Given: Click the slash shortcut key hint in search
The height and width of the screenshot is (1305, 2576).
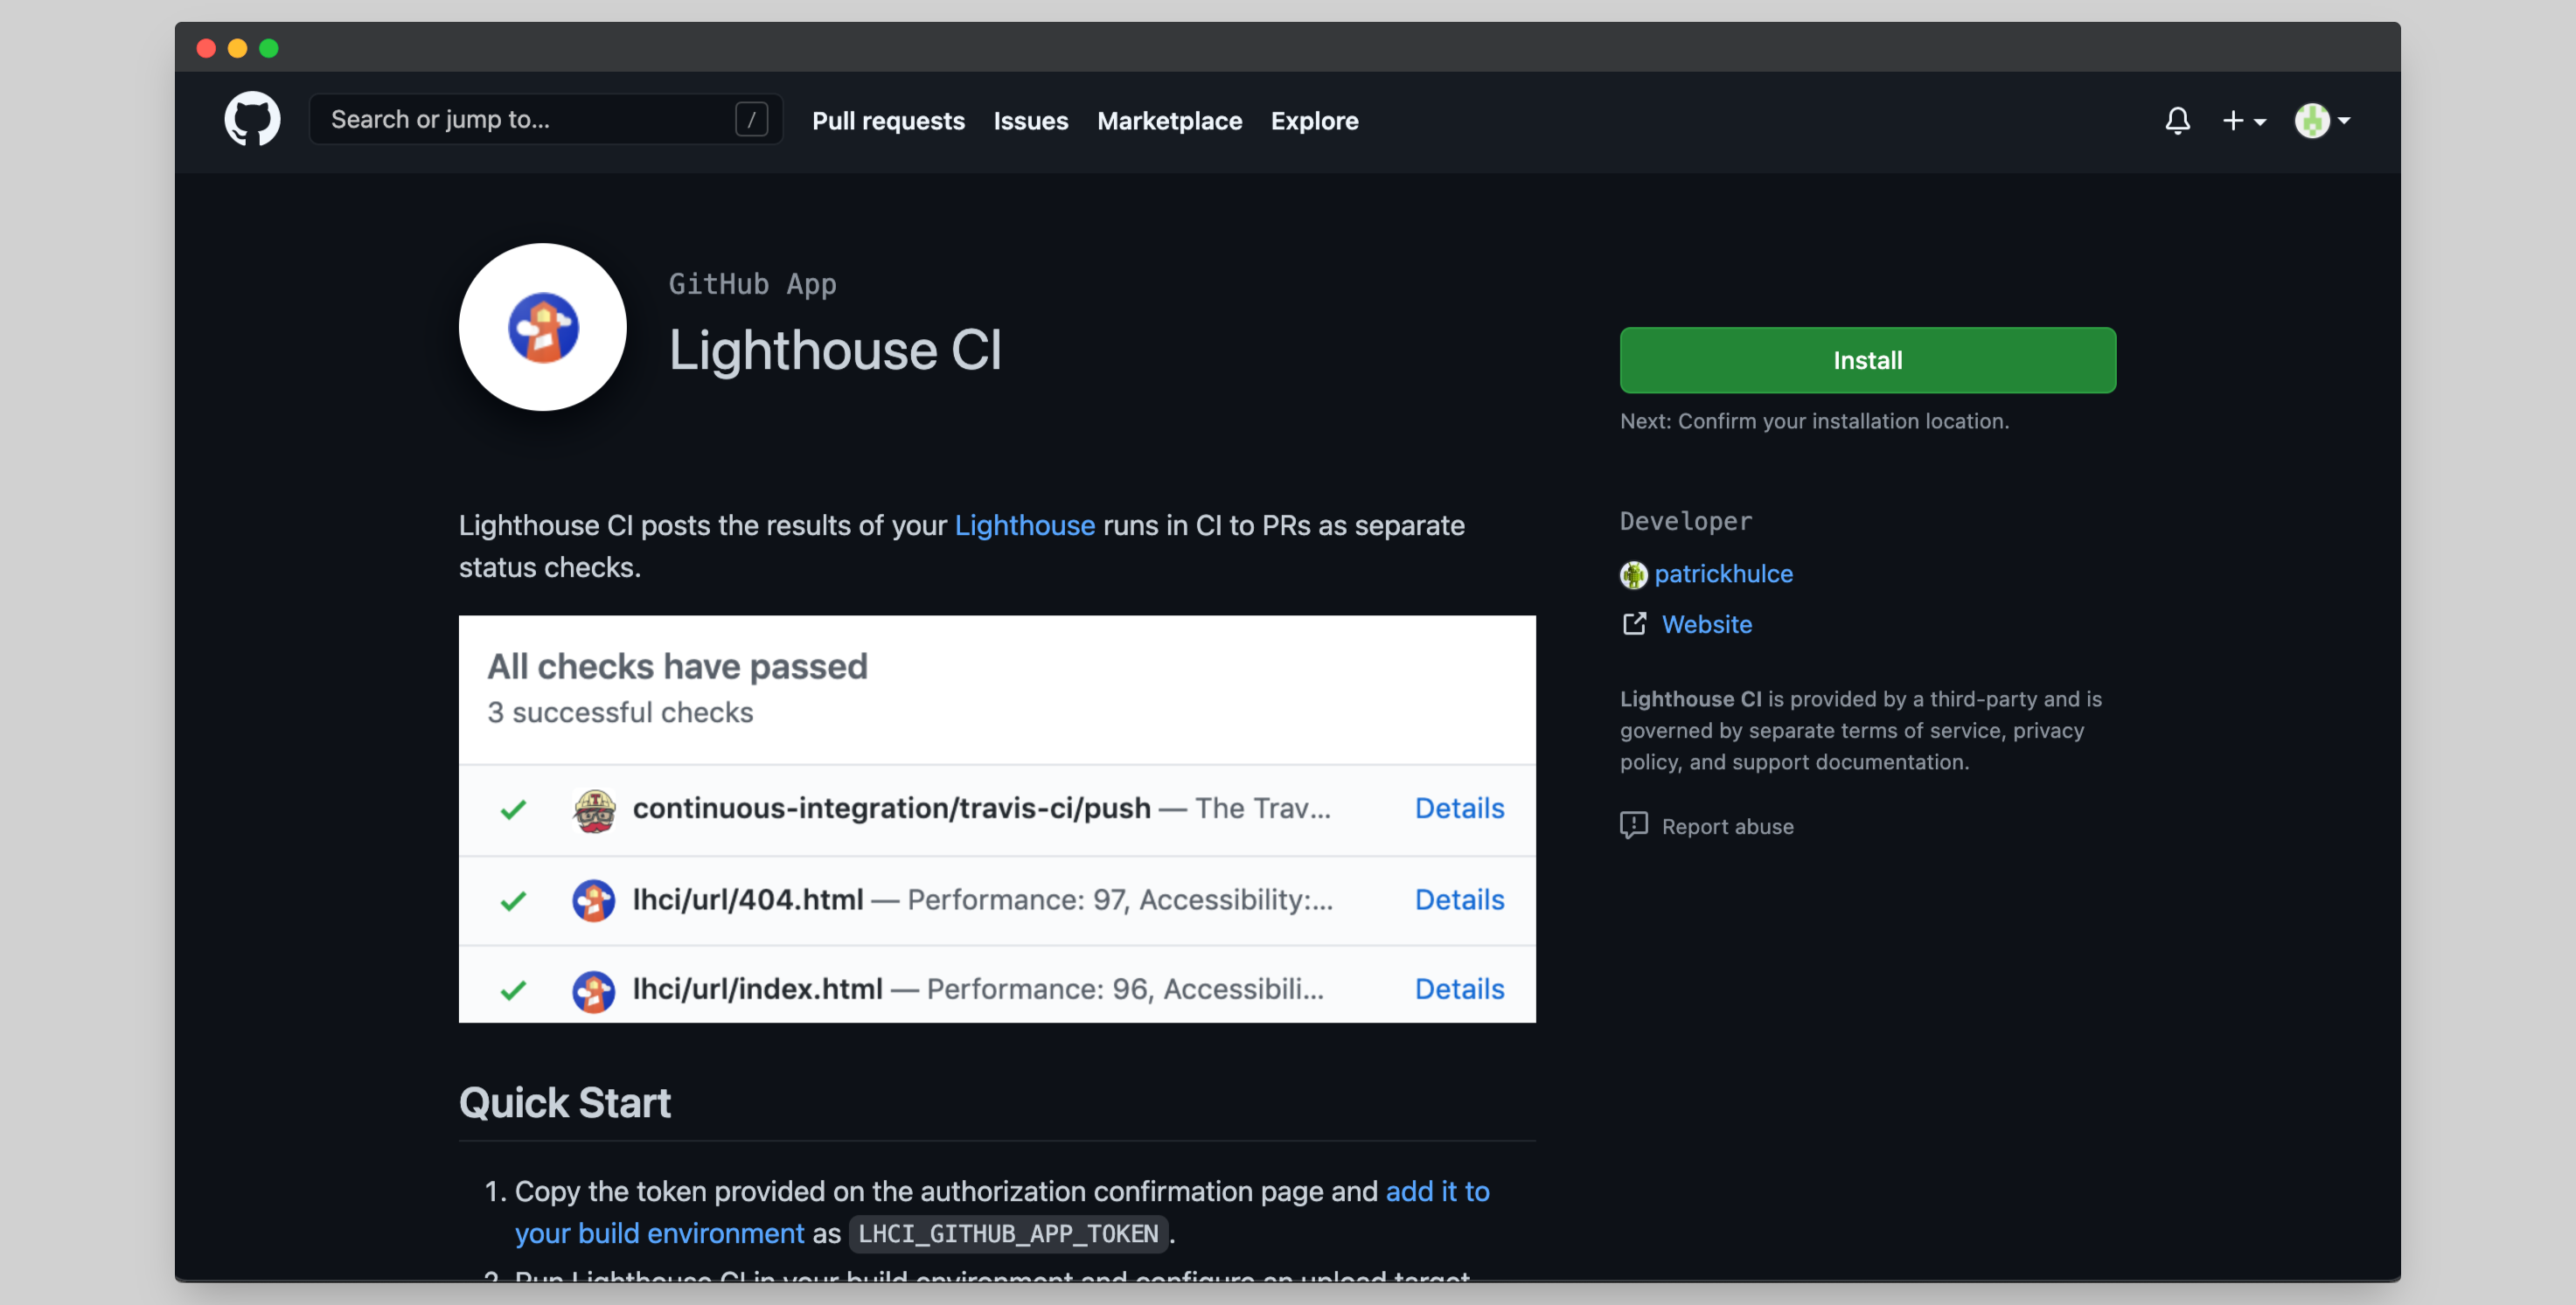Looking at the screenshot, I should coord(751,120).
